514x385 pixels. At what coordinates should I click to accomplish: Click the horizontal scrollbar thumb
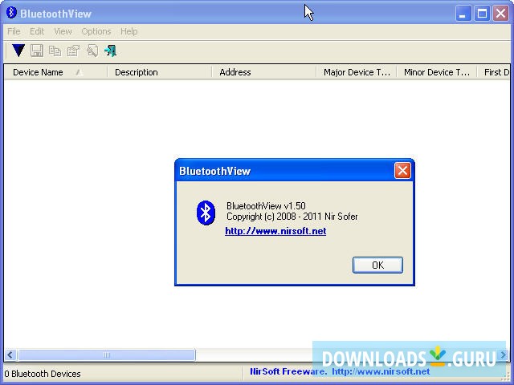[107, 355]
